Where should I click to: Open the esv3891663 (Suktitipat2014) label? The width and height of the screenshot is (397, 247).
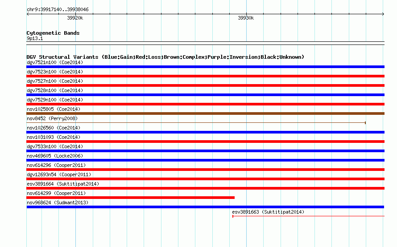click(268, 212)
